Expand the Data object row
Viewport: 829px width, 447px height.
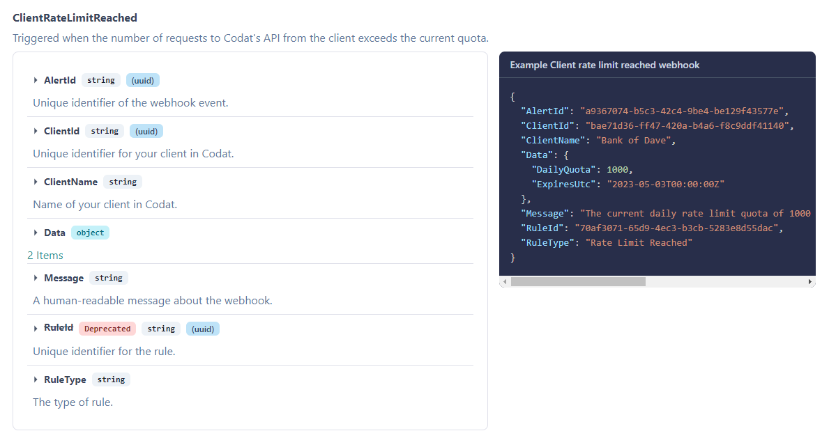coord(36,233)
